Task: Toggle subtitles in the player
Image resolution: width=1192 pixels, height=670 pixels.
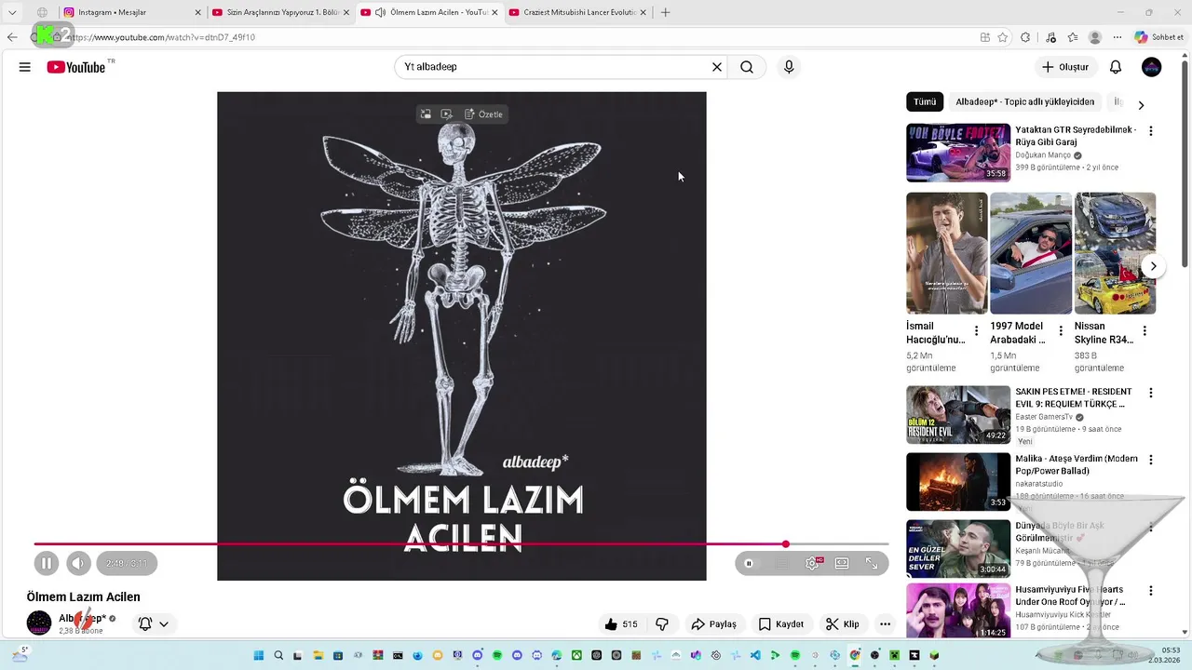Action: click(x=781, y=563)
